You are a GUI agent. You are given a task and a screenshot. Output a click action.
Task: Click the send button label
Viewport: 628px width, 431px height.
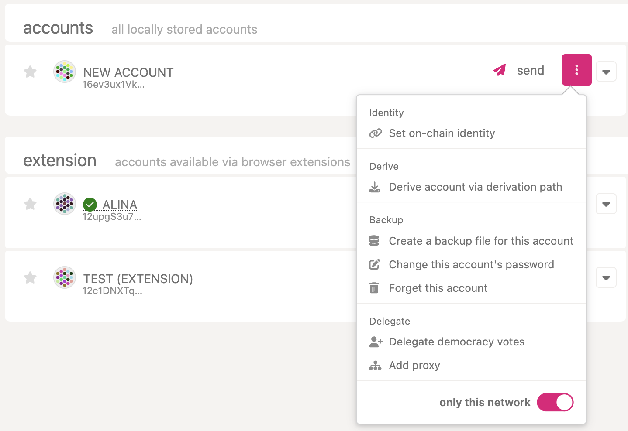pos(531,70)
